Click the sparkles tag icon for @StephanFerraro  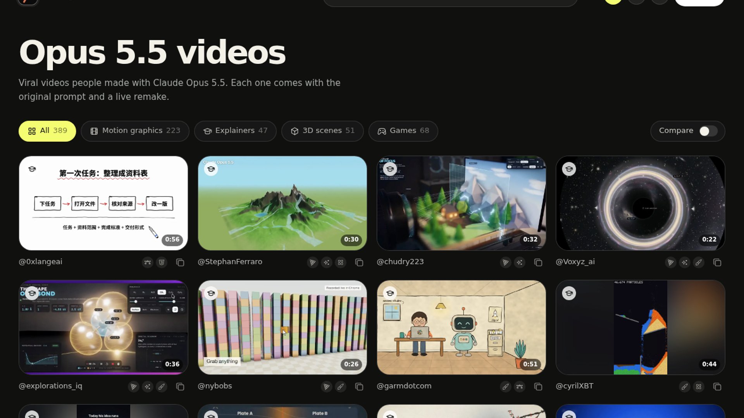click(327, 262)
